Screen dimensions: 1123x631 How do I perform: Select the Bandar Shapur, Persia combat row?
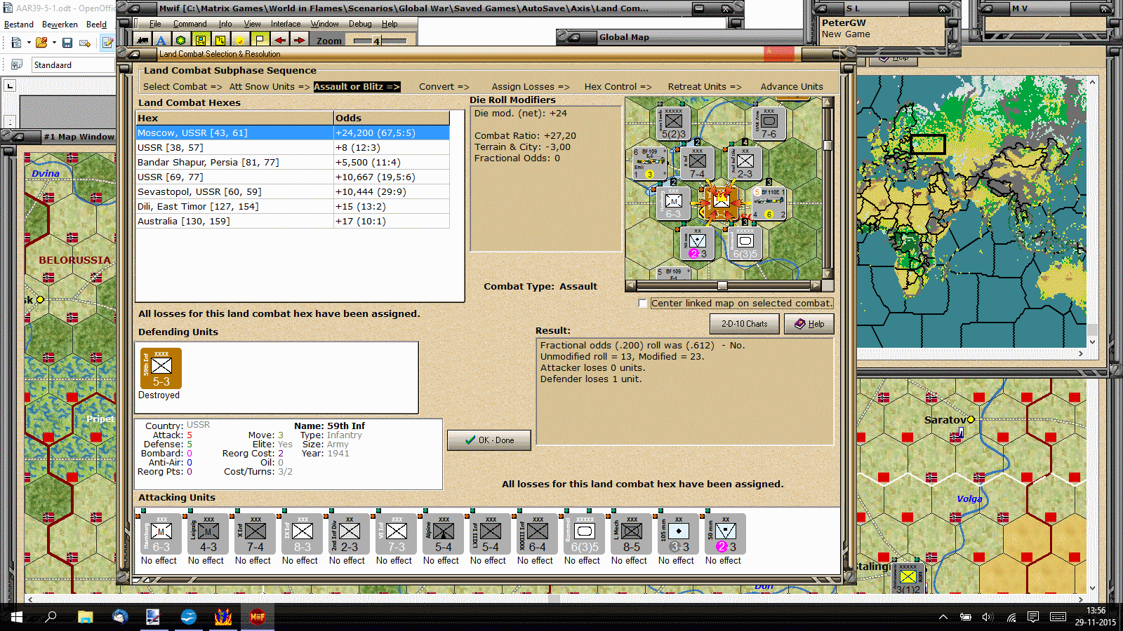coord(293,163)
